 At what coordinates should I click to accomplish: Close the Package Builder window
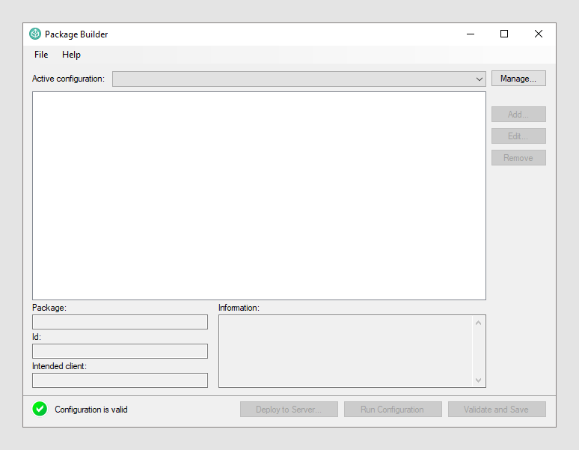click(x=539, y=34)
